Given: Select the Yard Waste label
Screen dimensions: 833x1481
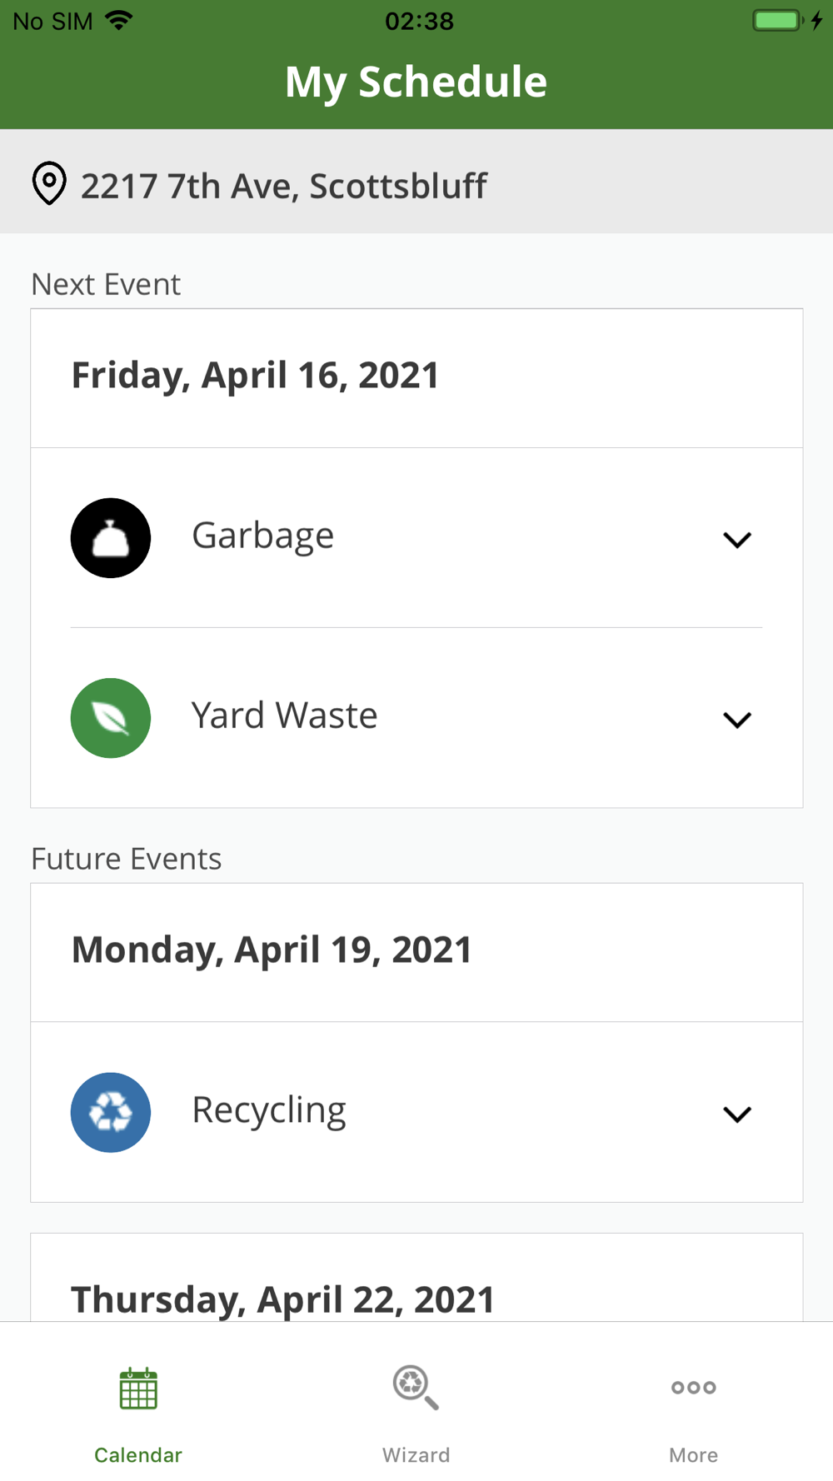Looking at the screenshot, I should pos(284,716).
